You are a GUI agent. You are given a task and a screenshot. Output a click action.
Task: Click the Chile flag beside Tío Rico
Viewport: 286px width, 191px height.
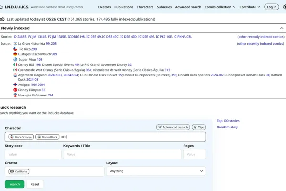tap(15, 49)
